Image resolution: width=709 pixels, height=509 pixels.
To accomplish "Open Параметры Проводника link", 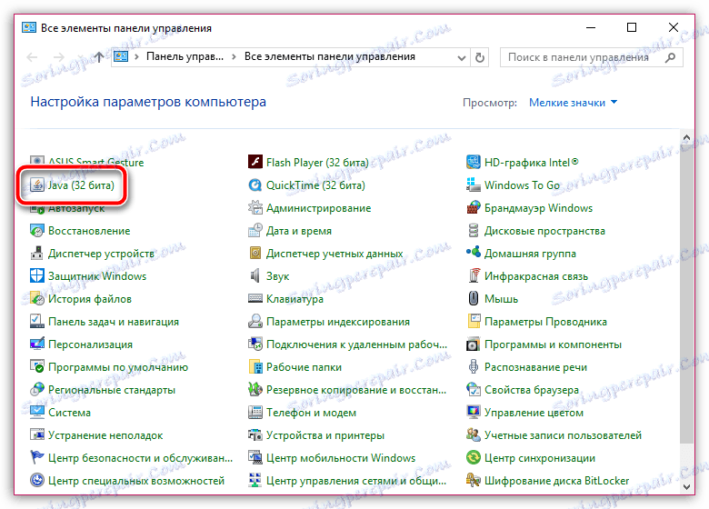I will [545, 322].
